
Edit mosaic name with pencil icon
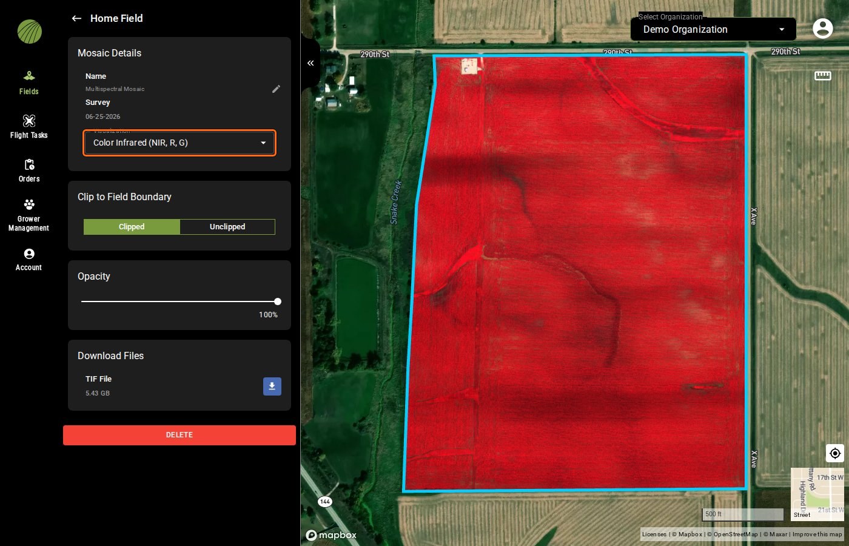tap(276, 89)
